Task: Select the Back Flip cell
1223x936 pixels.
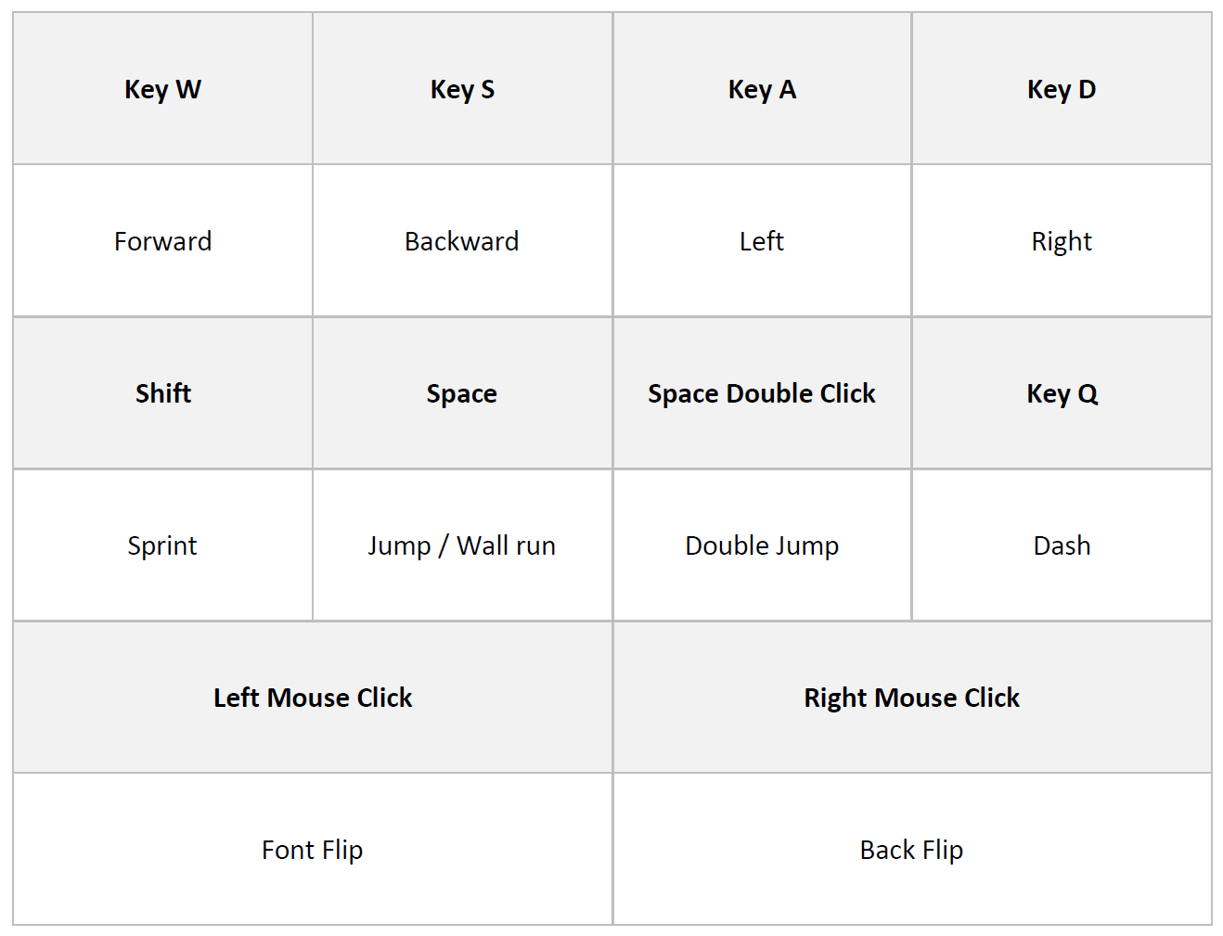Action: pyautogui.click(x=912, y=850)
